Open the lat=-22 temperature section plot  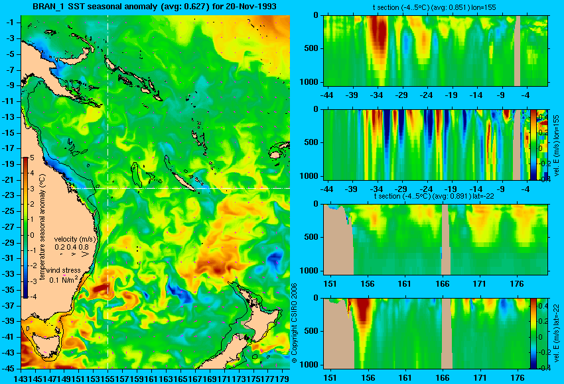point(435,240)
